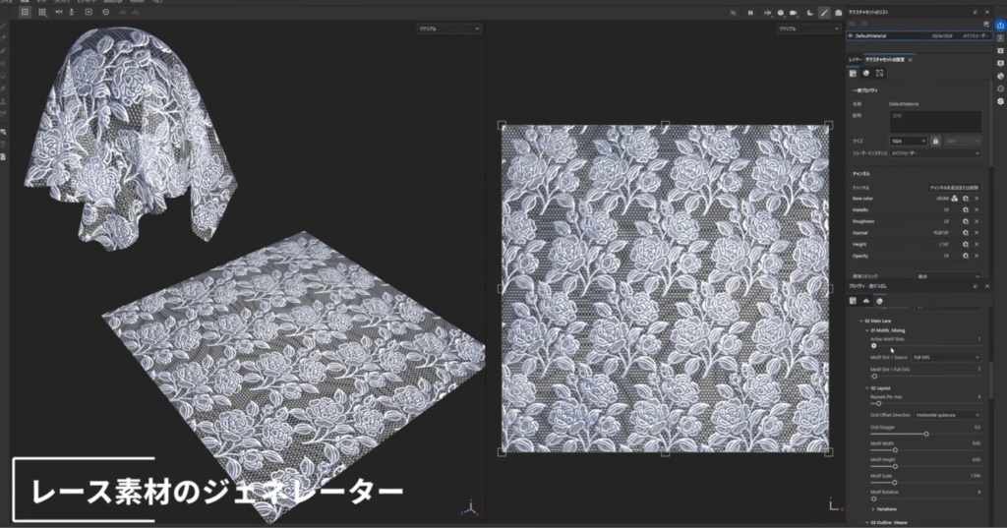Image resolution: width=1007 pixels, height=528 pixels.
Task: Toggle eye visibility of DefaultMaterial texture set
Action: coord(851,36)
